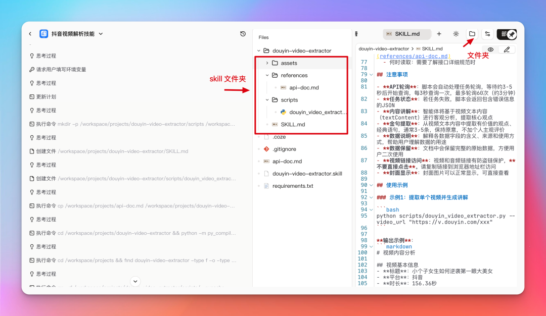Click the pinned 部 profile avatar top right

coord(506,33)
